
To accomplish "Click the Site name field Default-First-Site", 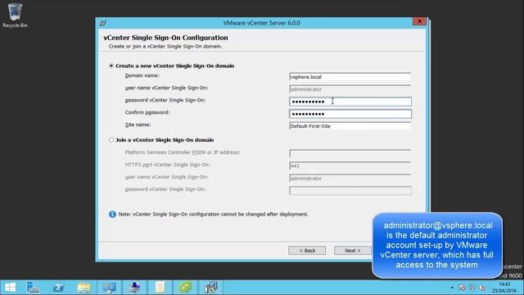I will pos(350,126).
